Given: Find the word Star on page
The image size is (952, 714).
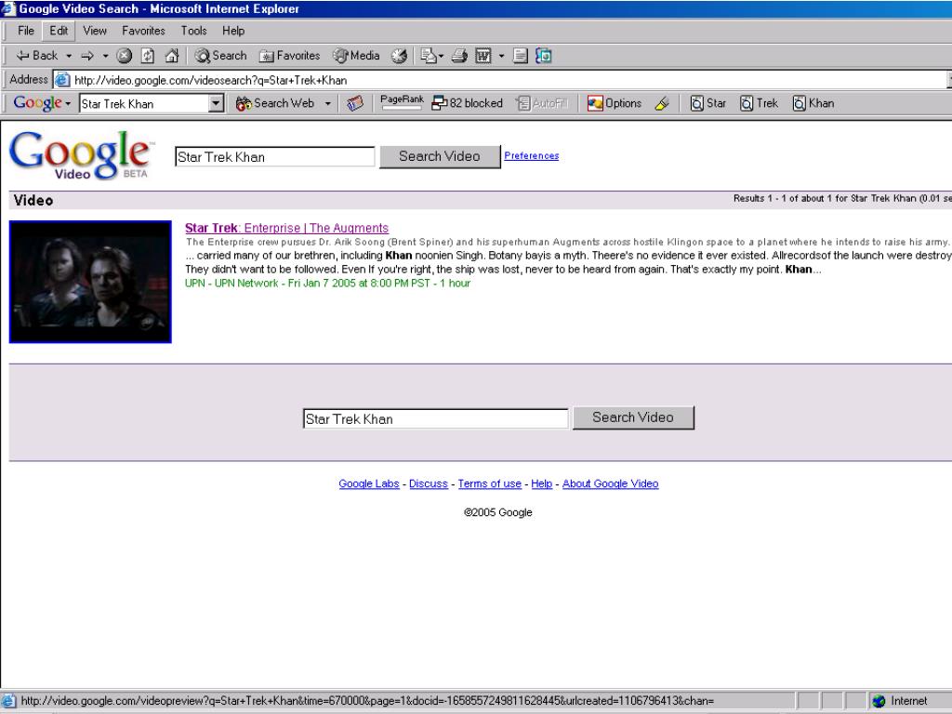Looking at the screenshot, I should pyautogui.click(x=707, y=103).
